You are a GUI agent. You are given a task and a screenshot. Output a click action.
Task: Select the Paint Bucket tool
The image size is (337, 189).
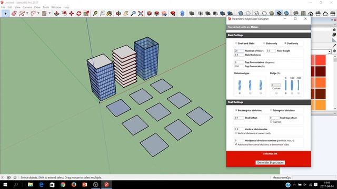point(110,14)
